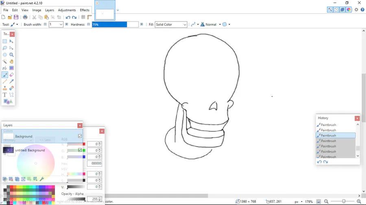This screenshot has height=205, width=366.
Task: Select the Eraser tool
Action: [11, 75]
